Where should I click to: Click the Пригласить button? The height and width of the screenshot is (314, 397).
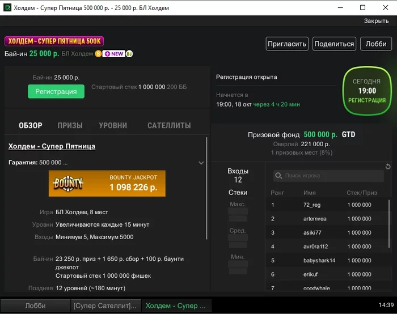coord(287,44)
